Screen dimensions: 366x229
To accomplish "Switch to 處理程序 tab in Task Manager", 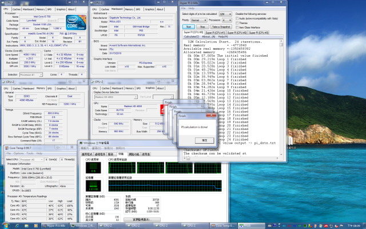I will point(100,154).
